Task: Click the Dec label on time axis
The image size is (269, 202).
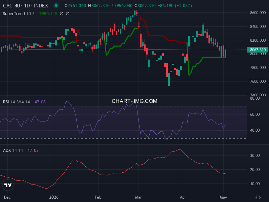Action: (7, 197)
